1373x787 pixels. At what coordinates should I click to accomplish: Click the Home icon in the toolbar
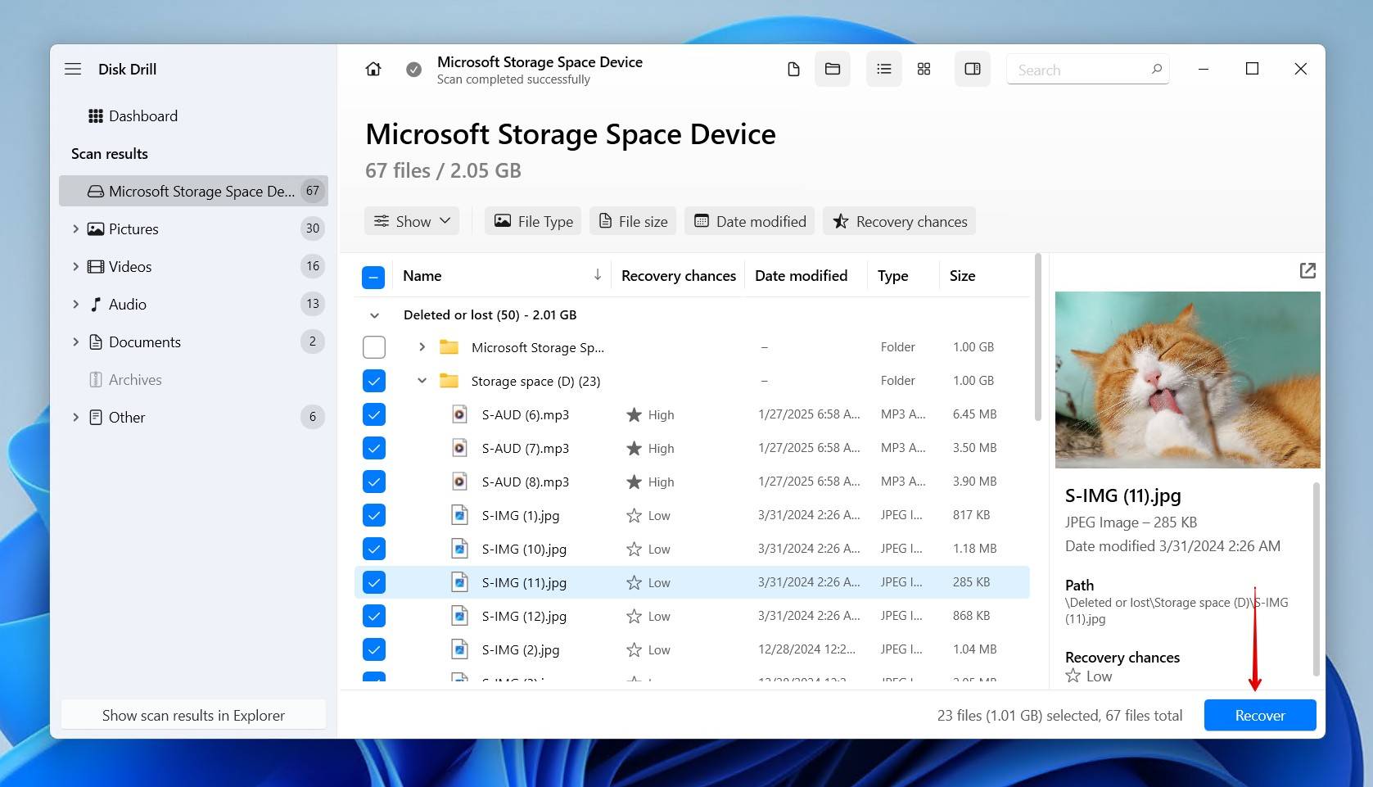coord(373,69)
